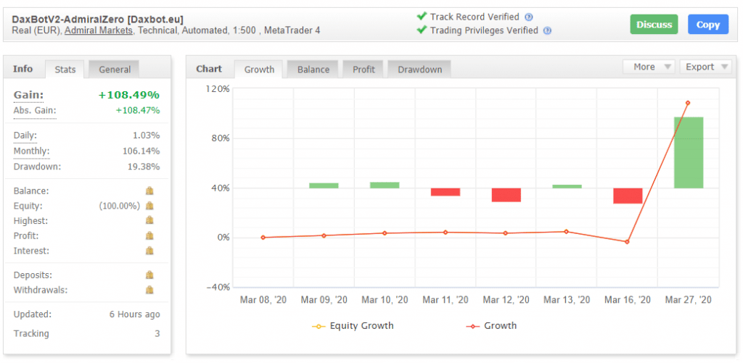Image resolution: width=743 pixels, height=363 pixels.
Task: Click the Mar 27 growth line data point
Action: 688,103
